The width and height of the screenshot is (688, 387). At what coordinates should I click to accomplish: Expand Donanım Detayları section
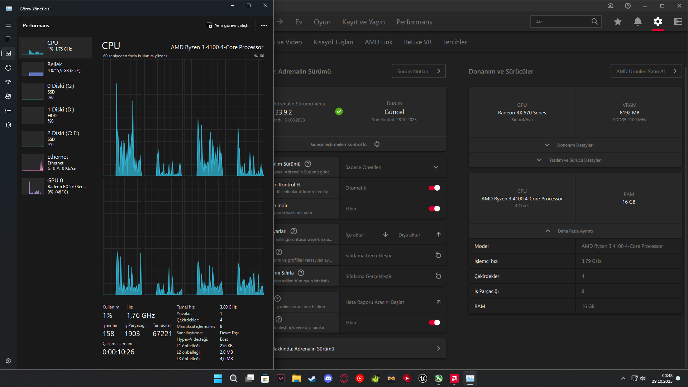[575, 145]
